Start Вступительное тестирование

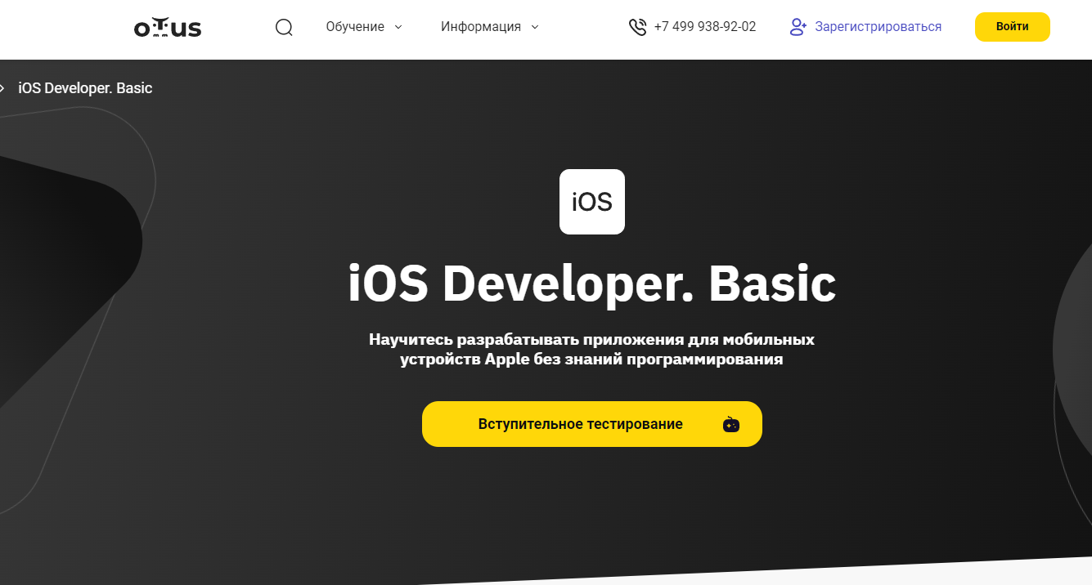coord(592,424)
